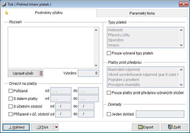This screenshot has width=190, height=133.
Task: Check the S účetním obdobím option
Action: click(x=11, y=106)
